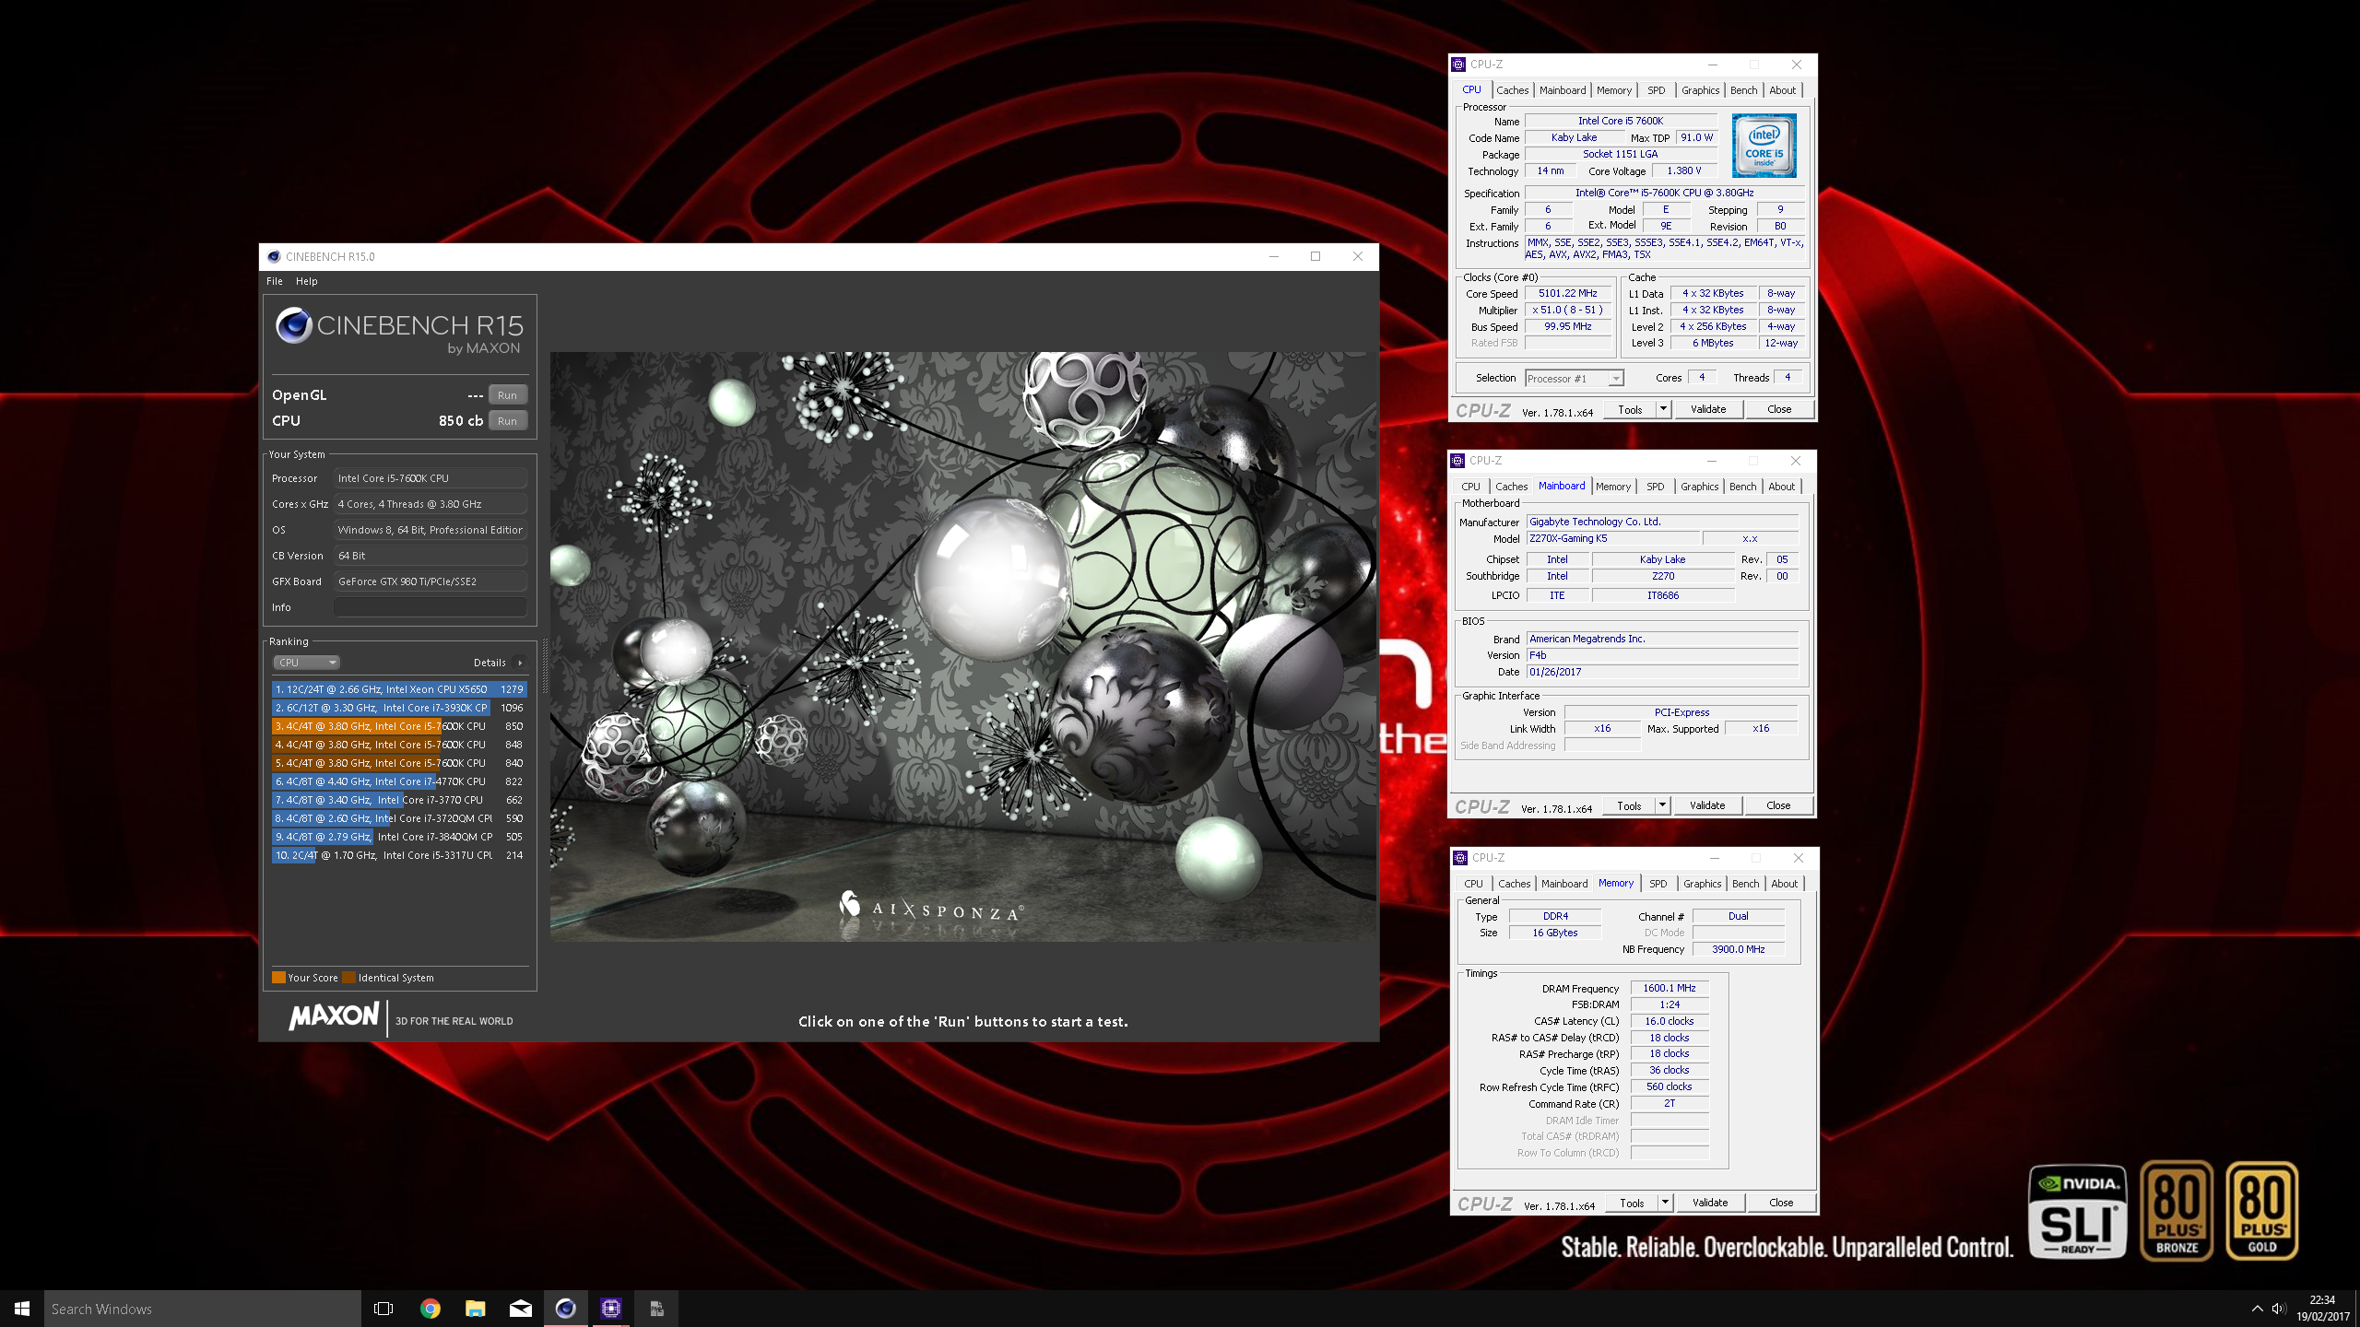Click Close button in top CPU-Z window
This screenshot has height=1327, width=2360.
tap(1779, 410)
